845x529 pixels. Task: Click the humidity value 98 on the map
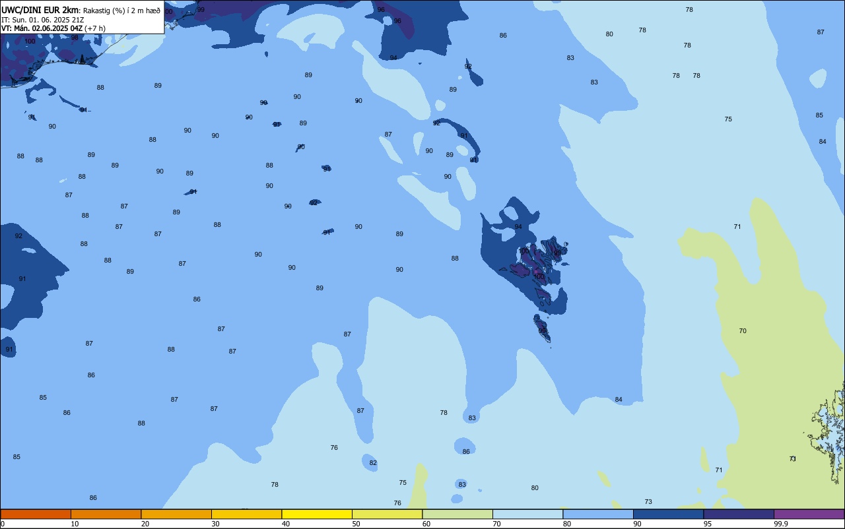pos(75,38)
